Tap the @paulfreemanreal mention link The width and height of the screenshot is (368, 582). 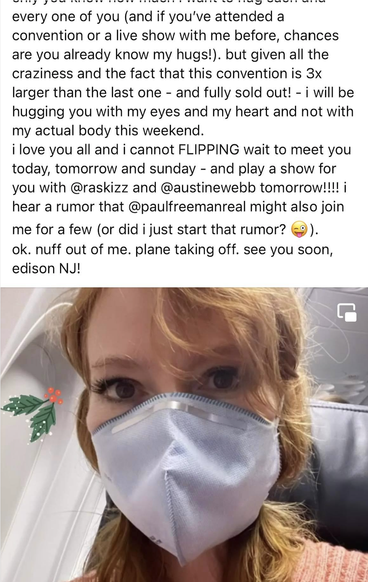(x=188, y=207)
